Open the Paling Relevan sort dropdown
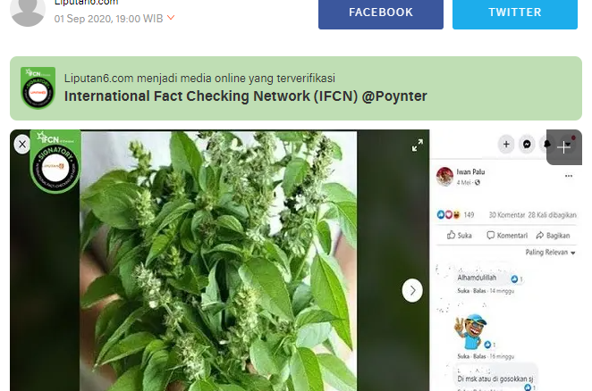This screenshot has width=592, height=391. pos(551,253)
